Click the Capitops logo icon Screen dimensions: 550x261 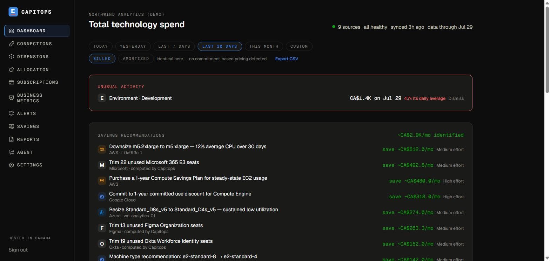[13, 12]
